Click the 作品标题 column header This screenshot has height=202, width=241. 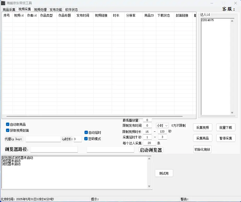click(66, 16)
